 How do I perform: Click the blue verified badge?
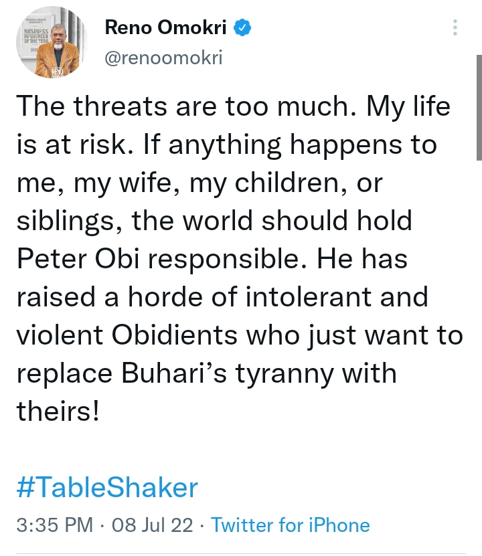pos(243,28)
